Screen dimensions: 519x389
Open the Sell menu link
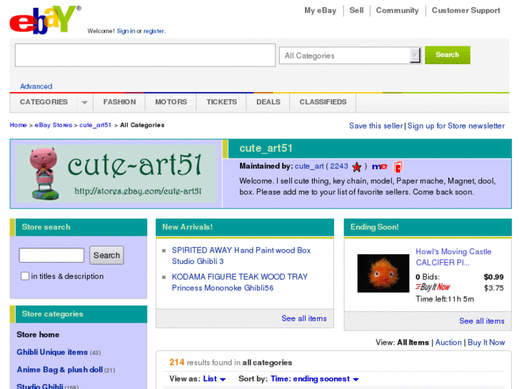click(356, 11)
